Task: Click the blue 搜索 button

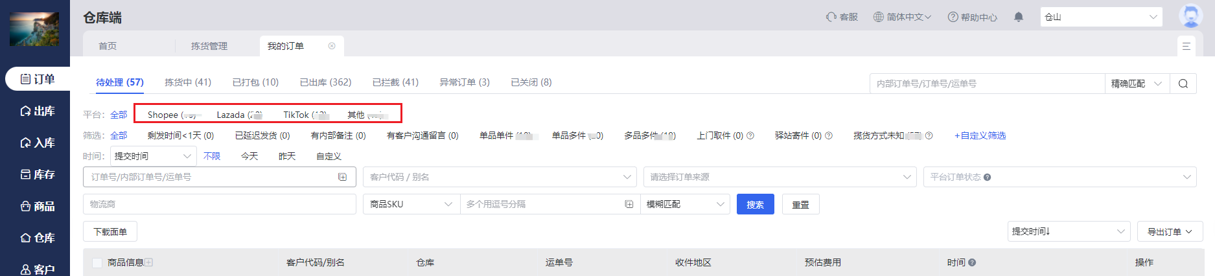Action: 755,204
